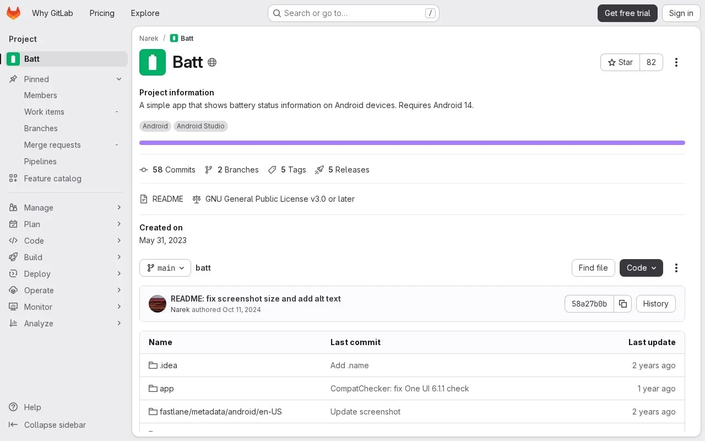Expand the Plan menu
The height and width of the screenshot is (441, 705).
pyautogui.click(x=66, y=224)
